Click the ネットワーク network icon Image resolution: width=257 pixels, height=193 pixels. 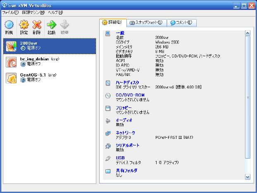click(x=108, y=133)
